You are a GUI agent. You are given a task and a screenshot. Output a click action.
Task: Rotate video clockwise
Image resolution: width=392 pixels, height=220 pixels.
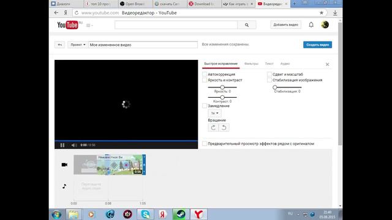[213, 128]
